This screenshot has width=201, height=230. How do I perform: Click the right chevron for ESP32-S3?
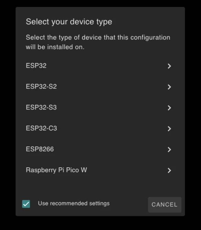169,108
